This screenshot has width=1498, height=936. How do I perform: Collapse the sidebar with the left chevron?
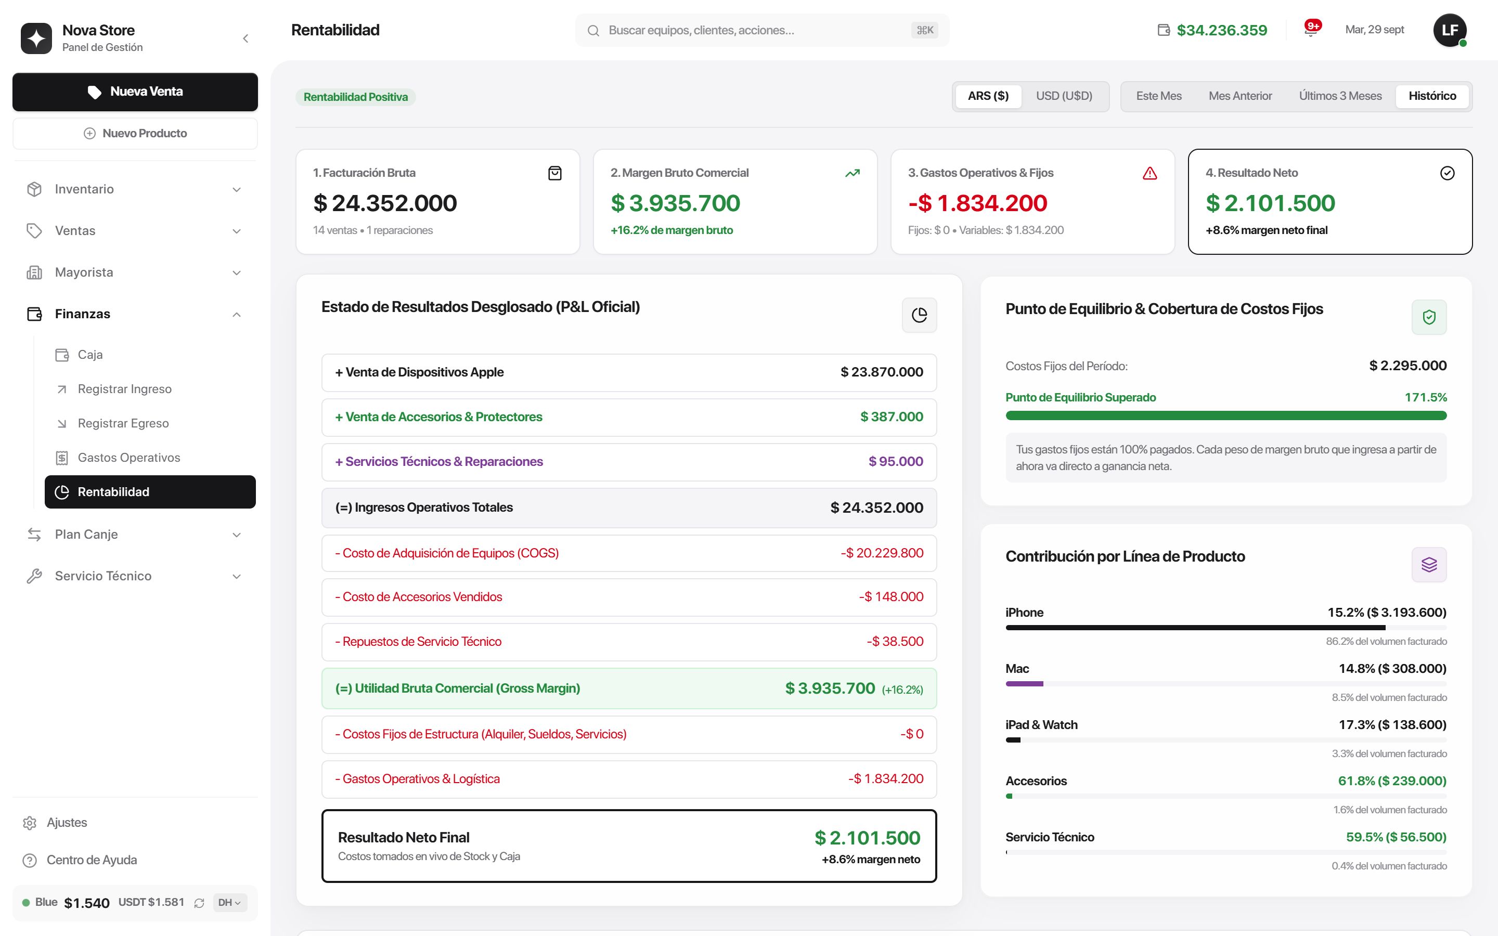click(246, 38)
